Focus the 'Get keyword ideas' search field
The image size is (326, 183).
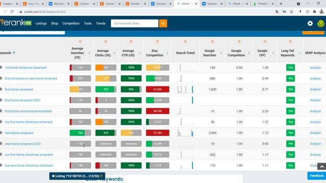(x=134, y=23)
